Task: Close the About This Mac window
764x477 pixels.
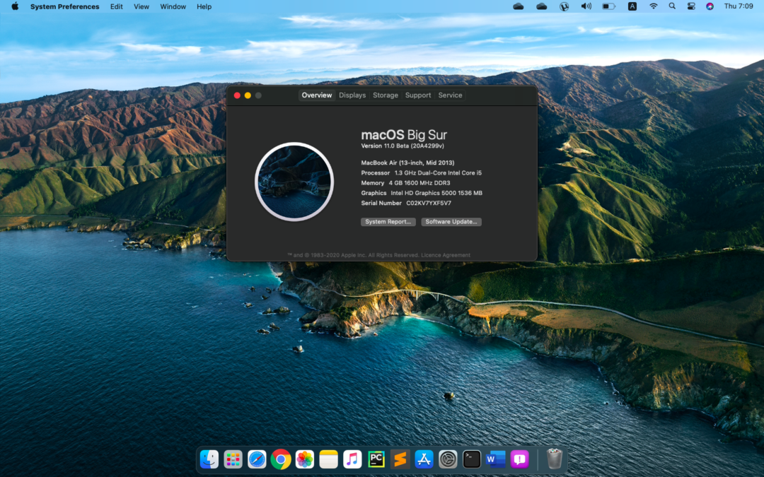Action: point(237,95)
